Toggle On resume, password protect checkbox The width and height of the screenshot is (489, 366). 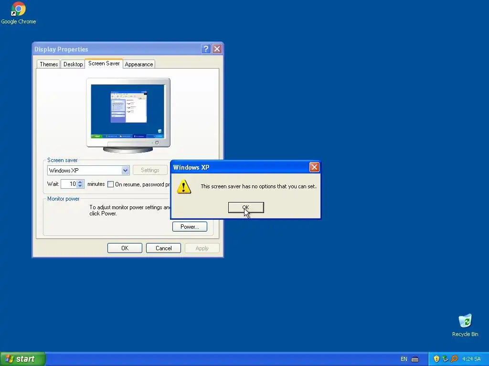click(x=110, y=184)
